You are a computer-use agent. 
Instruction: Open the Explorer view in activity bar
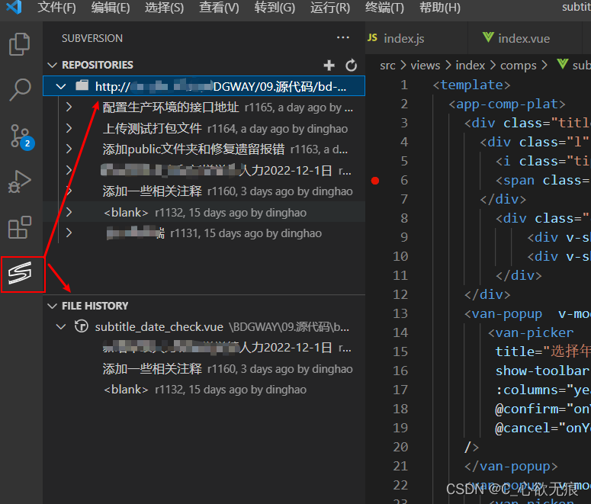tap(20, 44)
